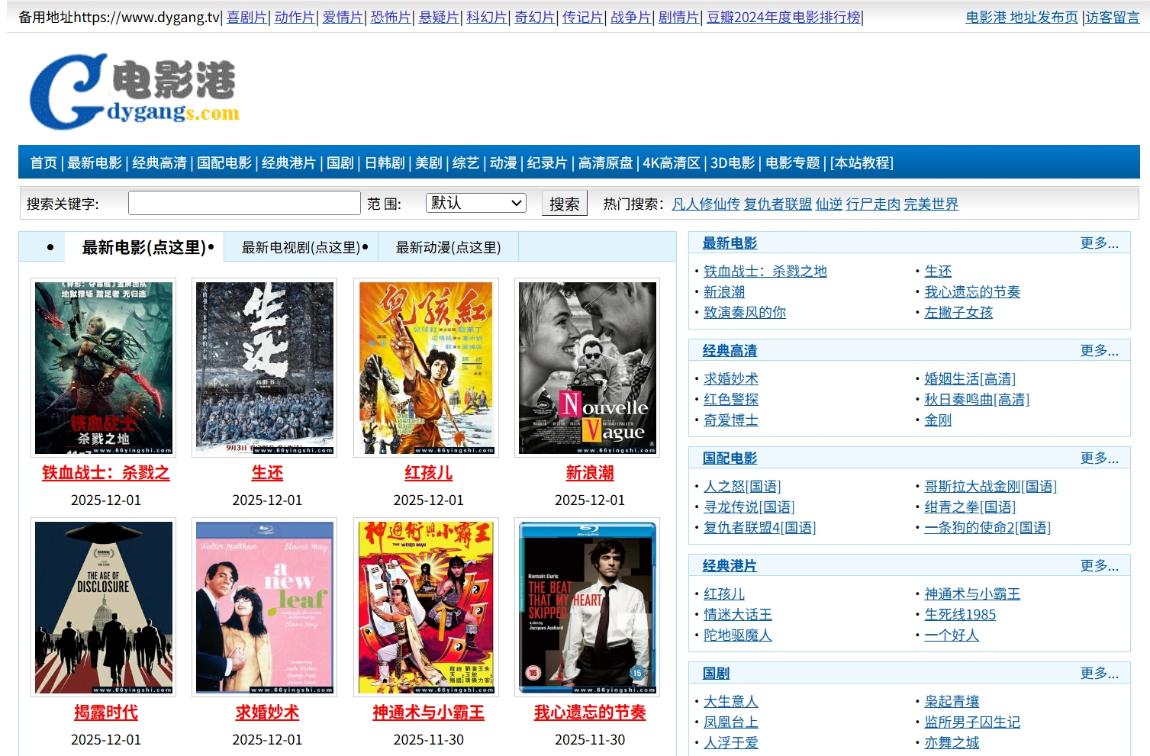Open The Beat That My Heart Skipped poster
Image resolution: width=1150 pixels, height=756 pixels.
(588, 607)
